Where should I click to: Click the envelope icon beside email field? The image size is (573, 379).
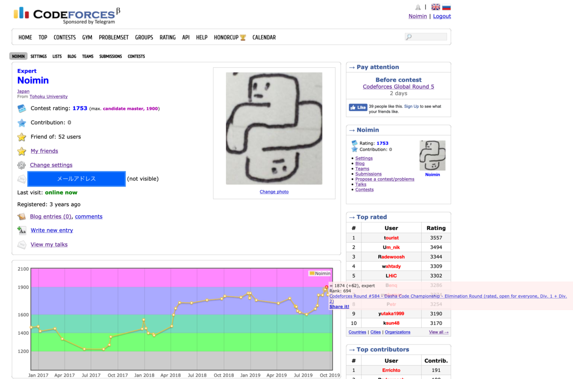[21, 179]
